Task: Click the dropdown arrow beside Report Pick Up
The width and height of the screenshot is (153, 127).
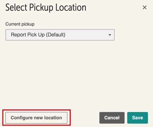Action: 110,35
